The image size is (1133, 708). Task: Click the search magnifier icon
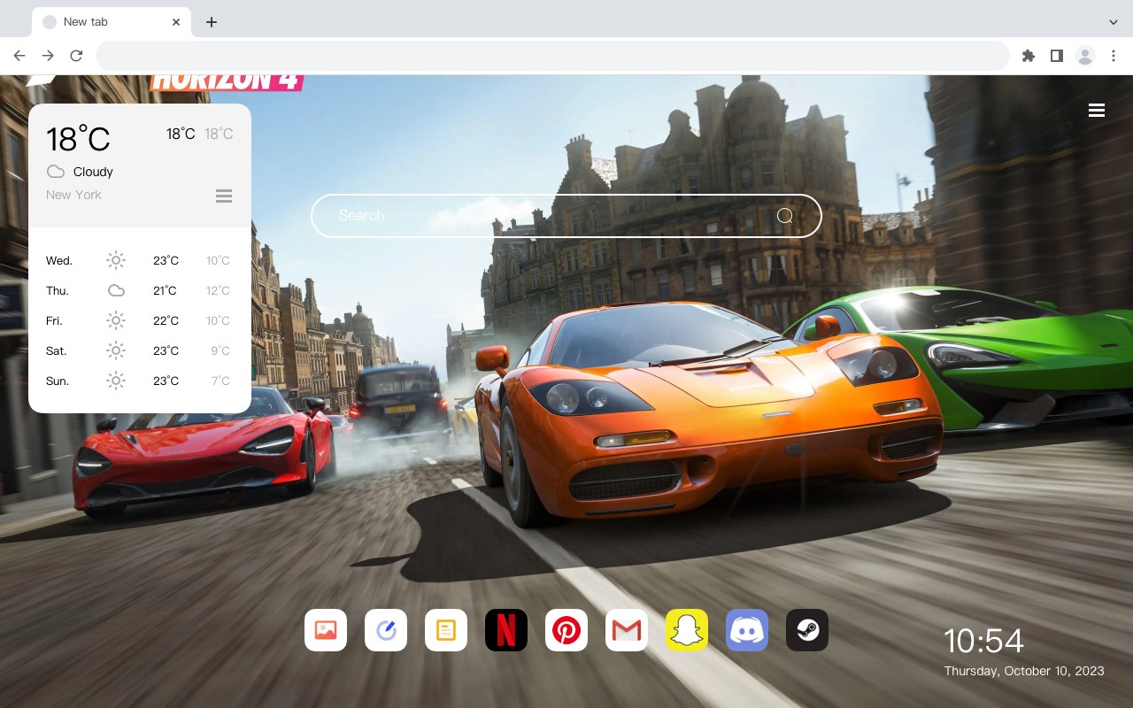click(785, 216)
